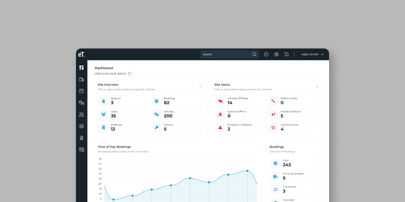Open the Bookings 82 overview card
The height and width of the screenshot is (202, 405).
(176, 101)
